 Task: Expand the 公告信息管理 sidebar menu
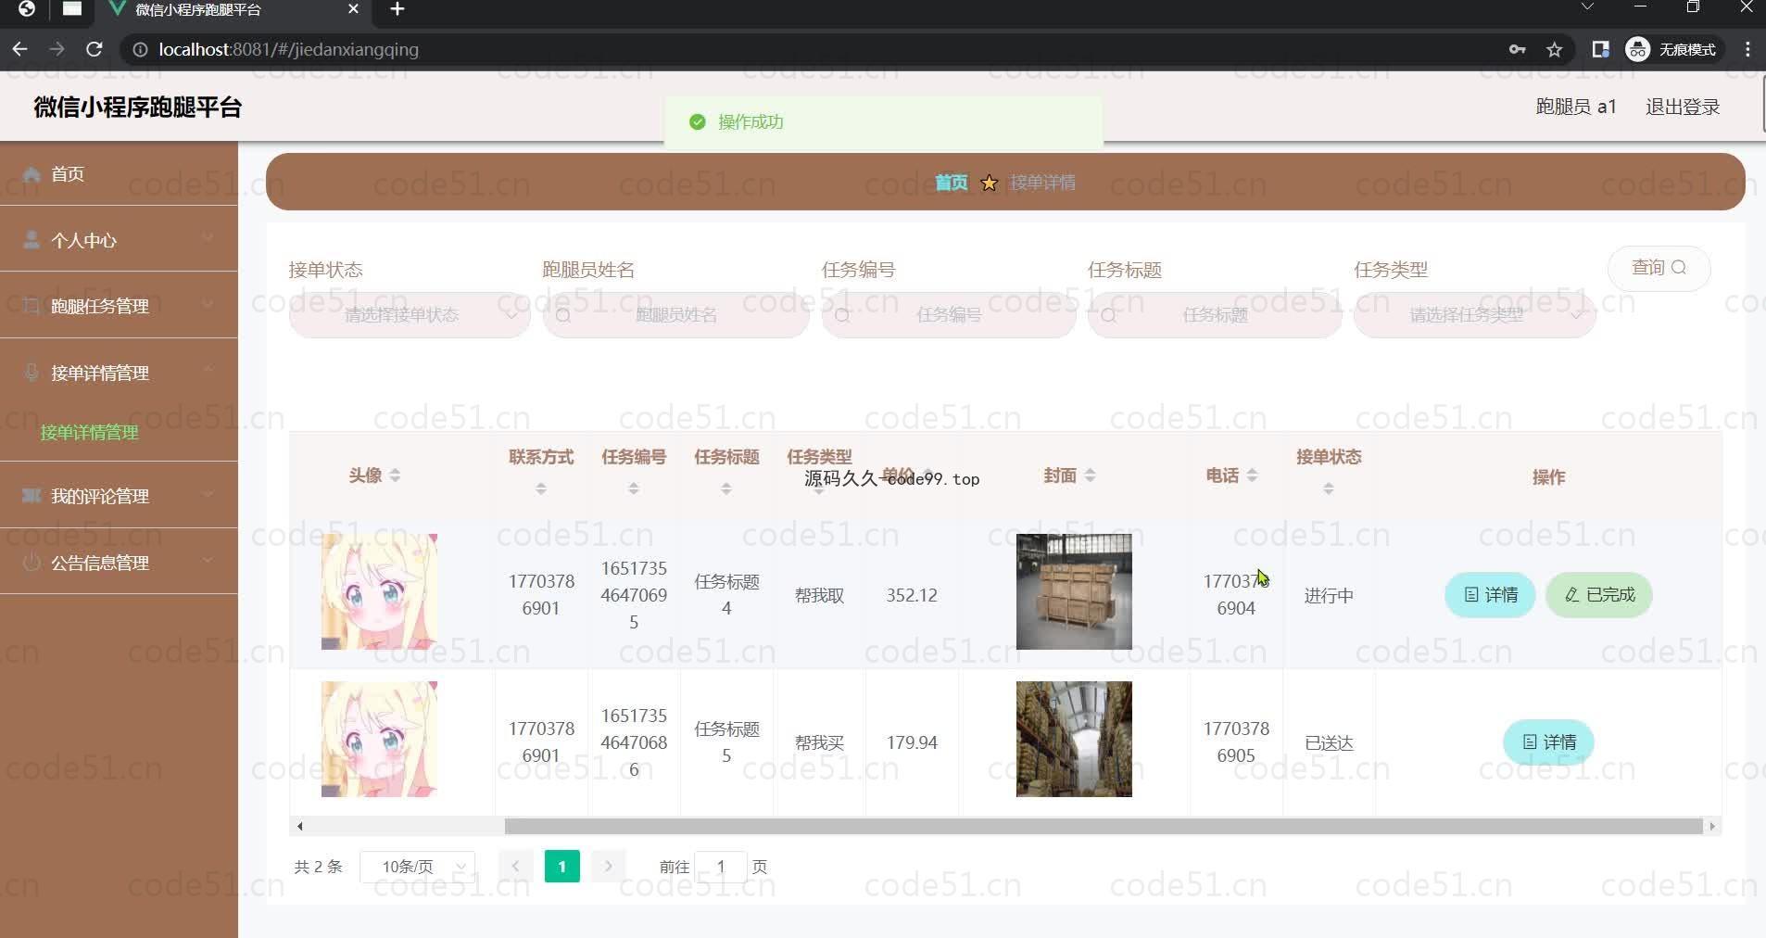click(208, 561)
